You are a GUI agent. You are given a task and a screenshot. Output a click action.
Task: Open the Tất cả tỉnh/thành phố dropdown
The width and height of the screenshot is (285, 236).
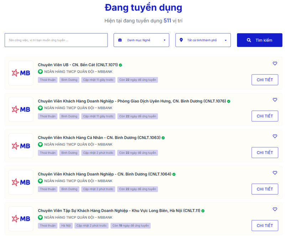coord(203,40)
